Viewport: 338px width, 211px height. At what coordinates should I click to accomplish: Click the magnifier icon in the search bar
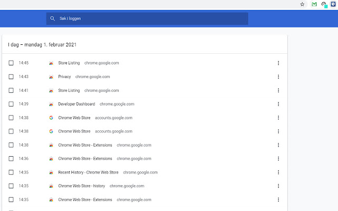[x=52, y=18]
